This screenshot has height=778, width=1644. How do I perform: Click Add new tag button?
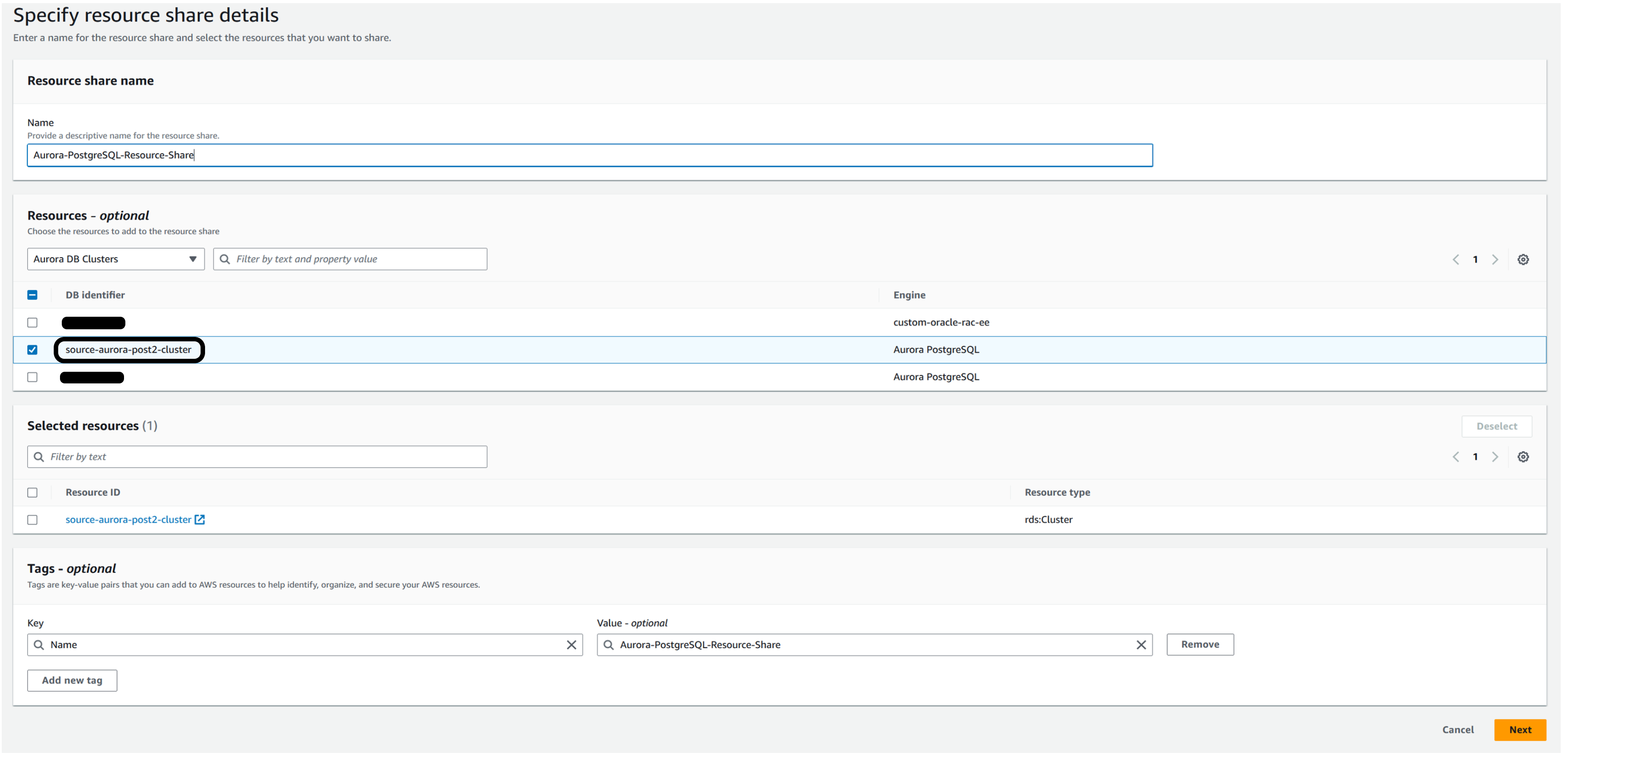pyautogui.click(x=72, y=680)
